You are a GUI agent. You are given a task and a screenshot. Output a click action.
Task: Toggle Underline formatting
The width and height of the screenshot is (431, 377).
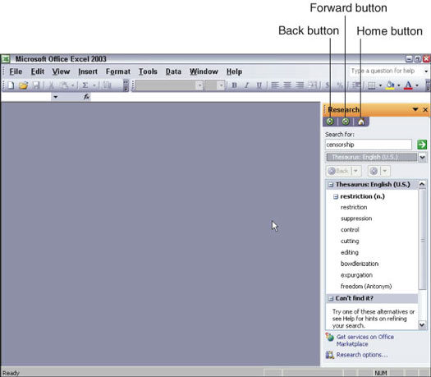click(x=259, y=85)
